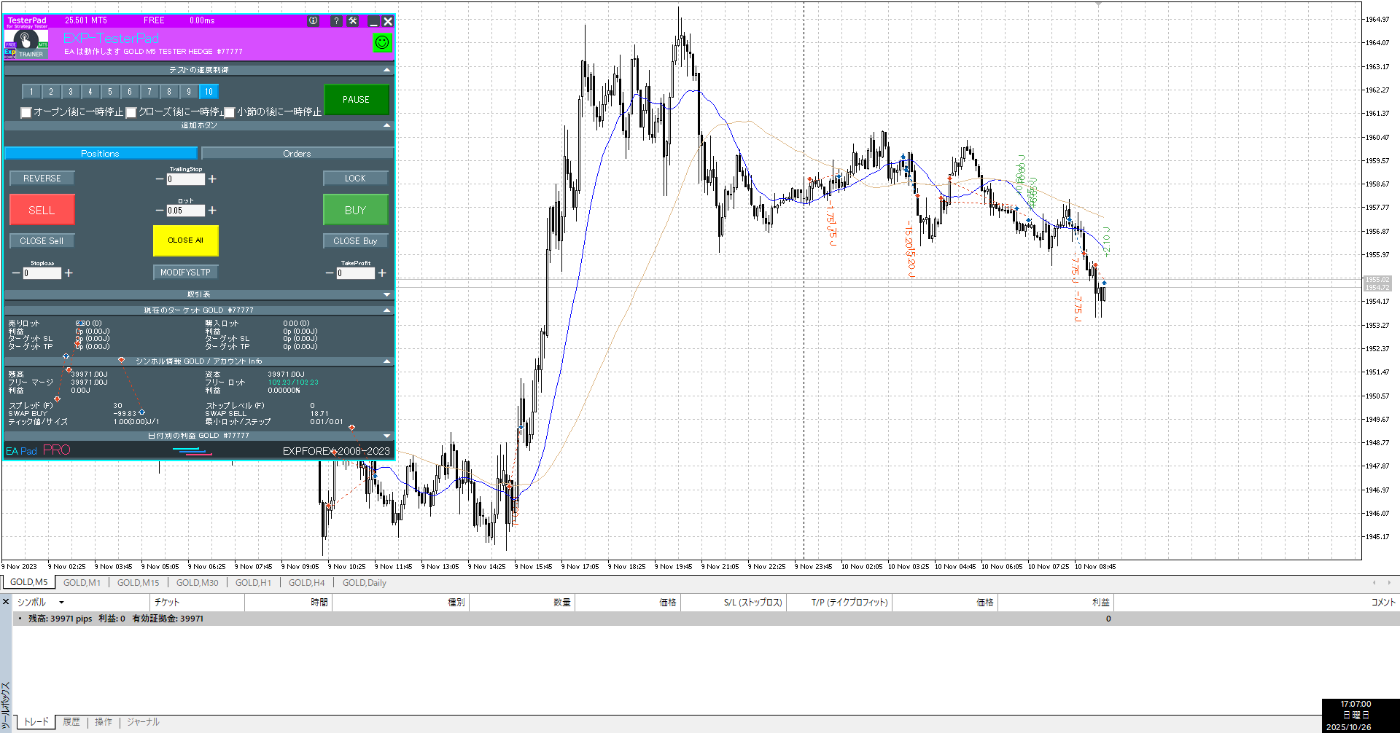Increase TakeProfit with the plus icon
1400x733 pixels.
click(382, 273)
